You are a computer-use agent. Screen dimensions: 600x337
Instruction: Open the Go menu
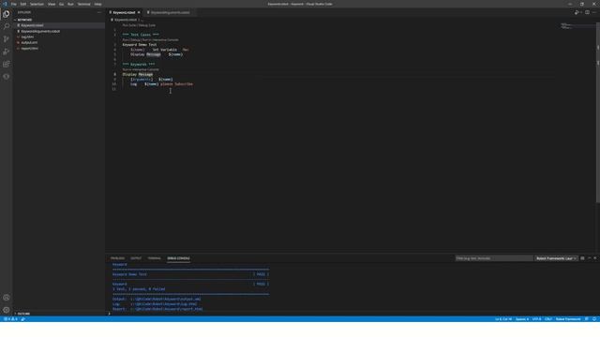[x=61, y=4]
